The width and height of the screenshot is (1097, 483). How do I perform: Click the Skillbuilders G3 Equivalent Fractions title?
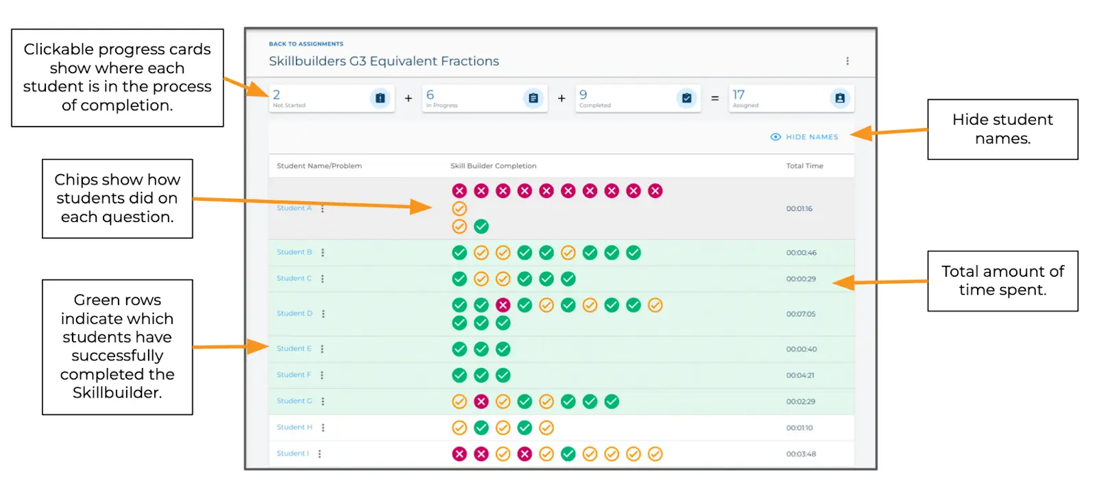[x=384, y=61]
